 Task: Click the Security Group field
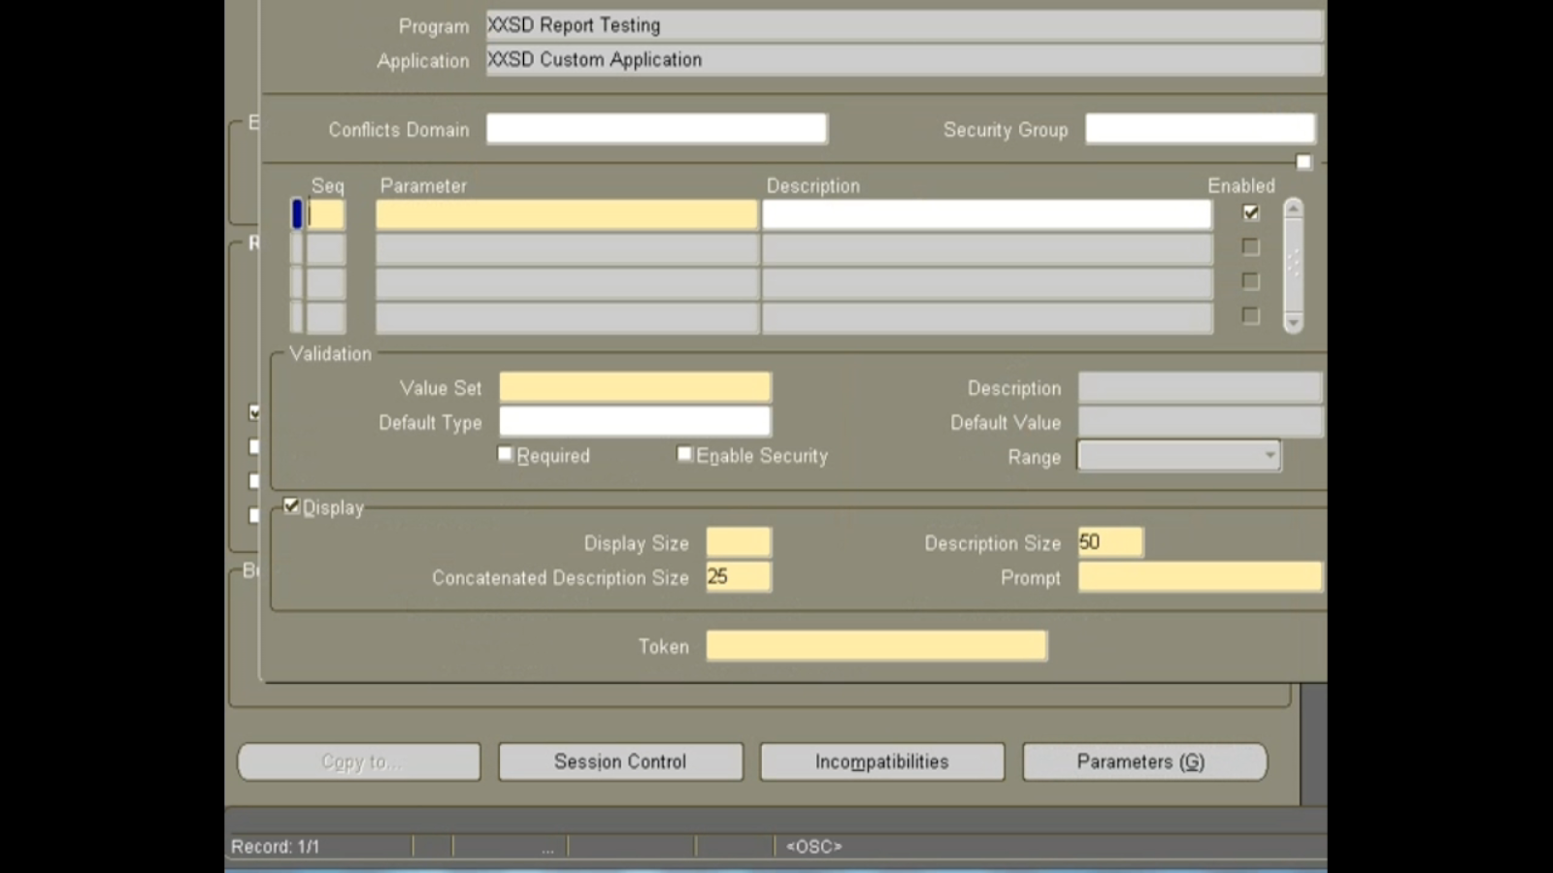(x=1200, y=128)
